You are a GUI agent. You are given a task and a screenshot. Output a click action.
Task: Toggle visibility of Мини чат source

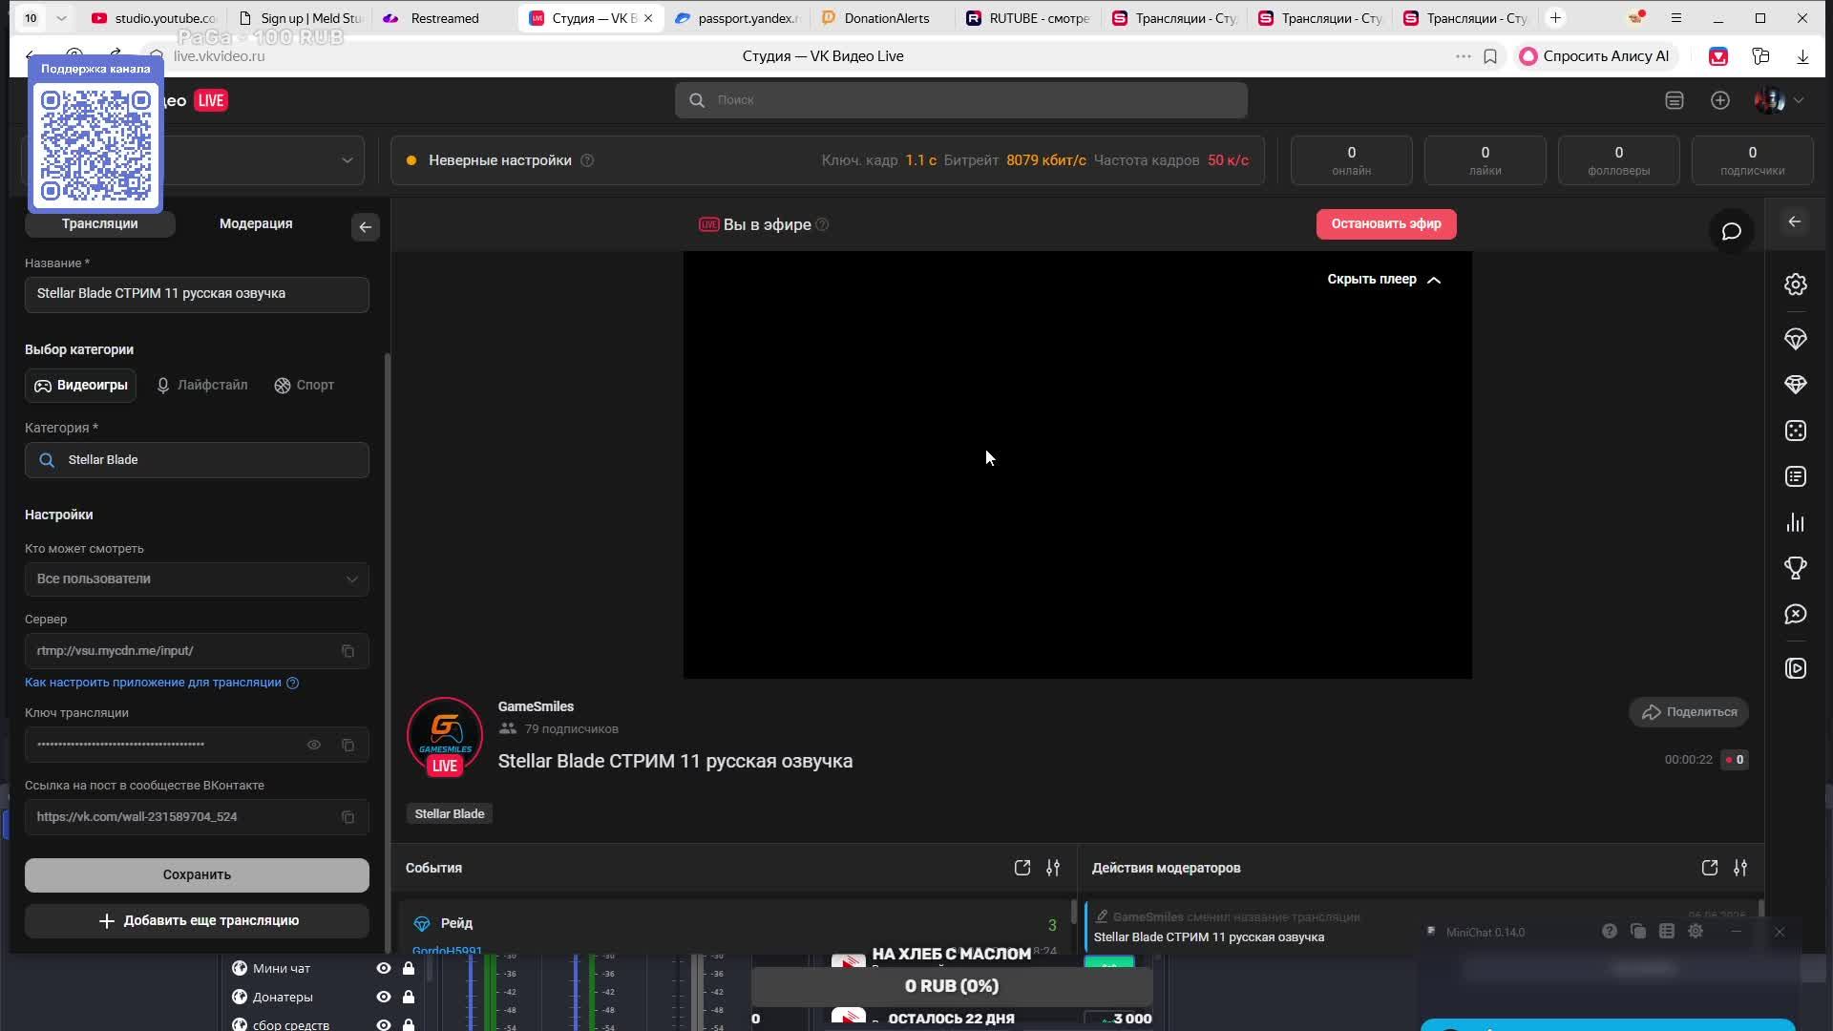click(384, 968)
